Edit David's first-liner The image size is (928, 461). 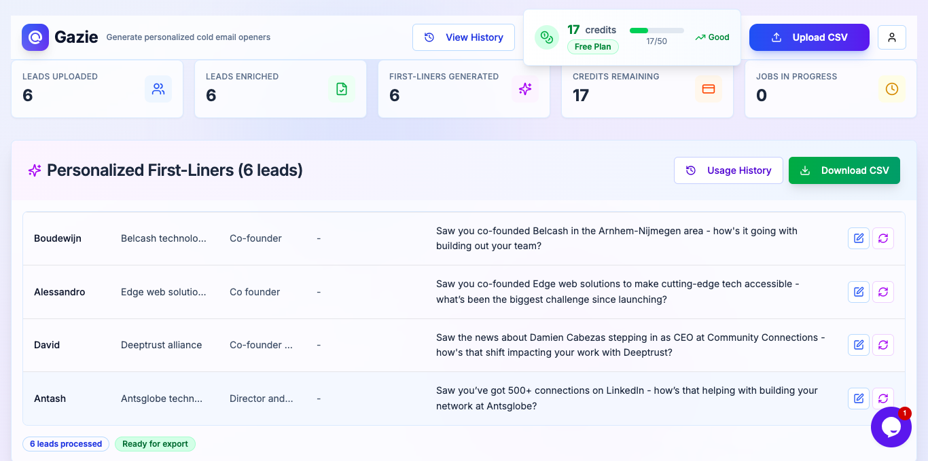pos(859,345)
